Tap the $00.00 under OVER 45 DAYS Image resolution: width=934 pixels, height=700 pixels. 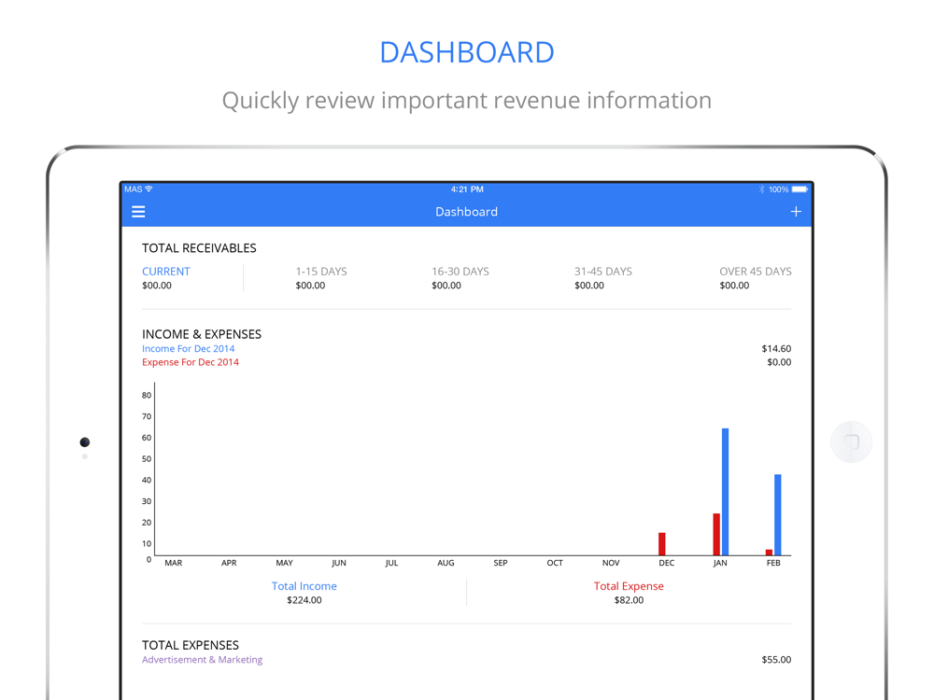point(734,286)
